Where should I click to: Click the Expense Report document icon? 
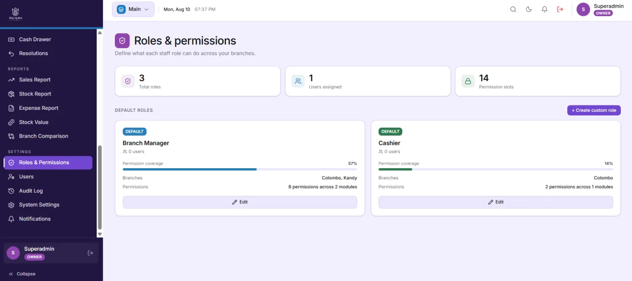(11, 108)
